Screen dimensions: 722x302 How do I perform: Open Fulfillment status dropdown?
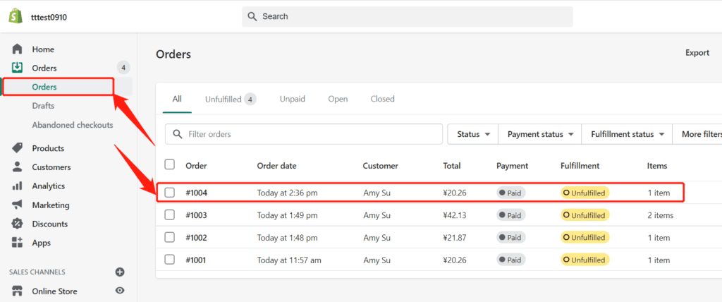pyautogui.click(x=628, y=134)
